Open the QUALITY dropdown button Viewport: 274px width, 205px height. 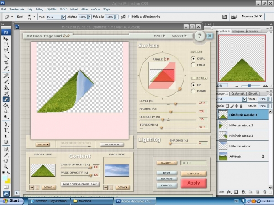coord(167,163)
